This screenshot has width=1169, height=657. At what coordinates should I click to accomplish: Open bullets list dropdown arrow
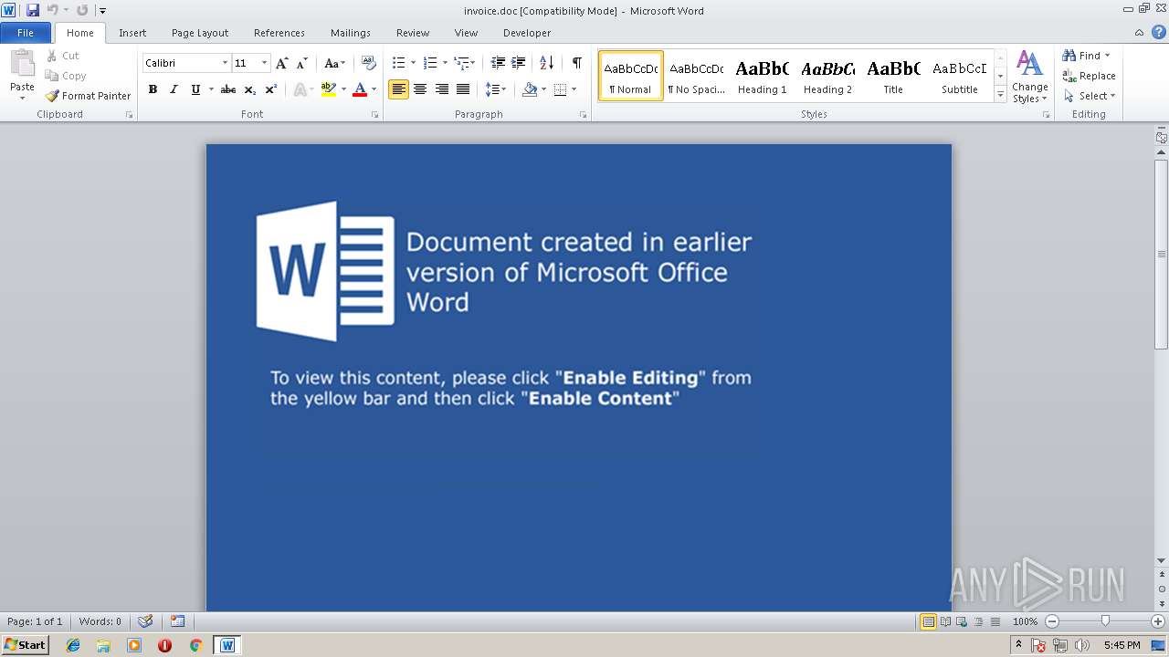(x=413, y=63)
